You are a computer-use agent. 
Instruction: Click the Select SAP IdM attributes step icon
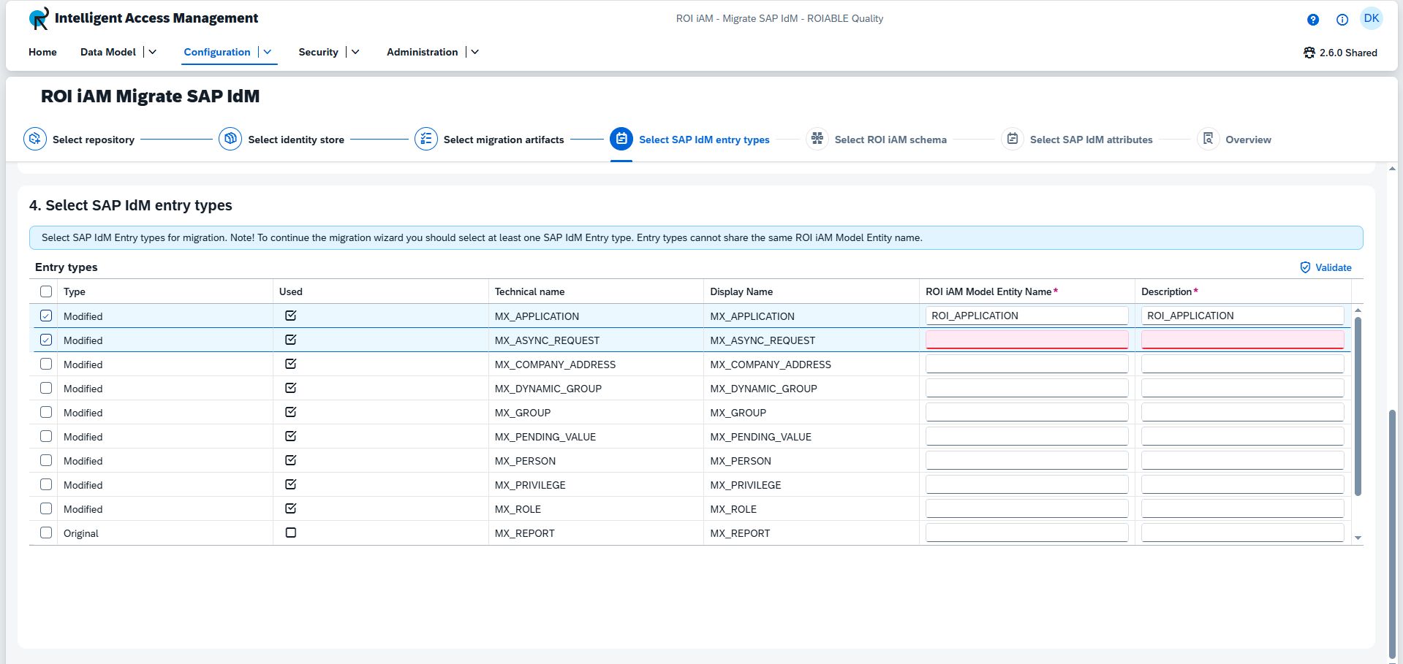pyautogui.click(x=1012, y=139)
